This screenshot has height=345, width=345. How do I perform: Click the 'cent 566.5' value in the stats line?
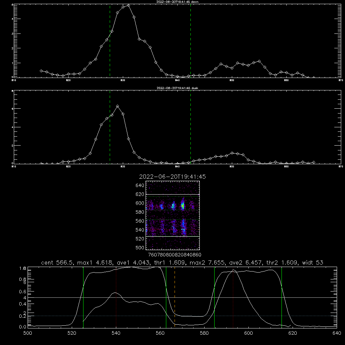click(x=57, y=263)
